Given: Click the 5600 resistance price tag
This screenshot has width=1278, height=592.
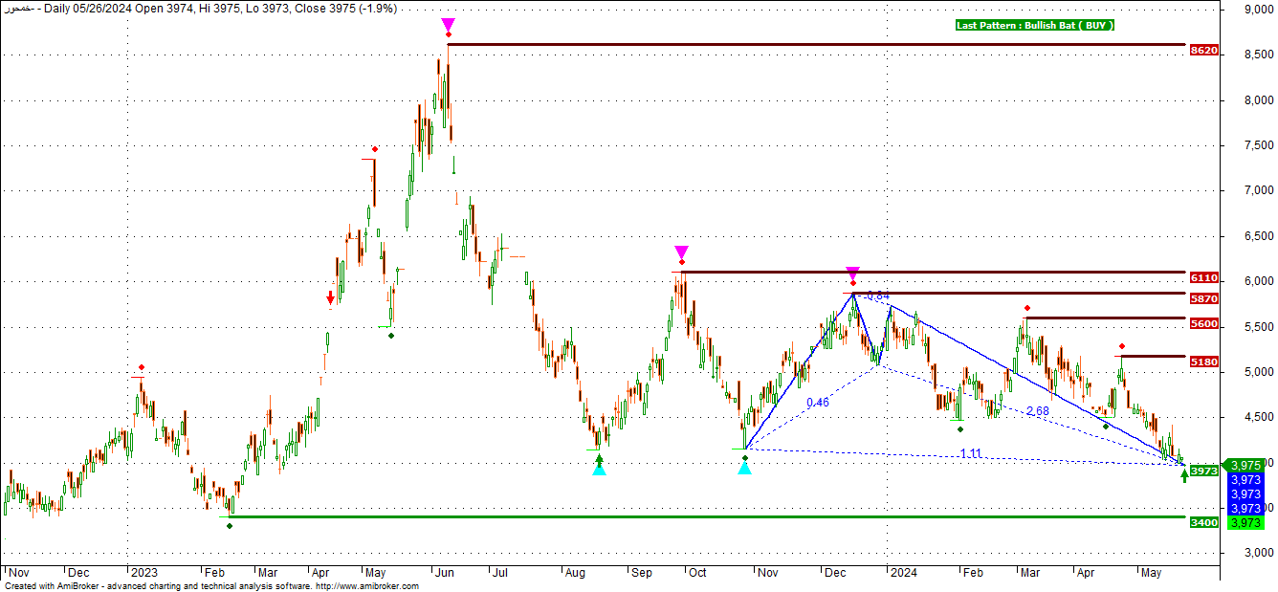Looking at the screenshot, I should (x=1204, y=324).
